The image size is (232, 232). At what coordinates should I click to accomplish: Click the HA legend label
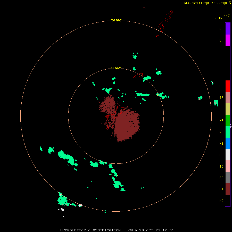221,86
